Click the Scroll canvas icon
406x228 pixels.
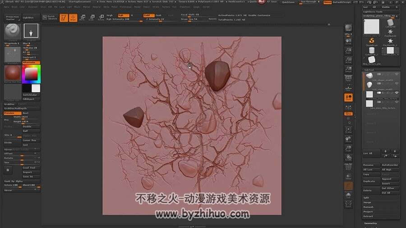coord(348,41)
